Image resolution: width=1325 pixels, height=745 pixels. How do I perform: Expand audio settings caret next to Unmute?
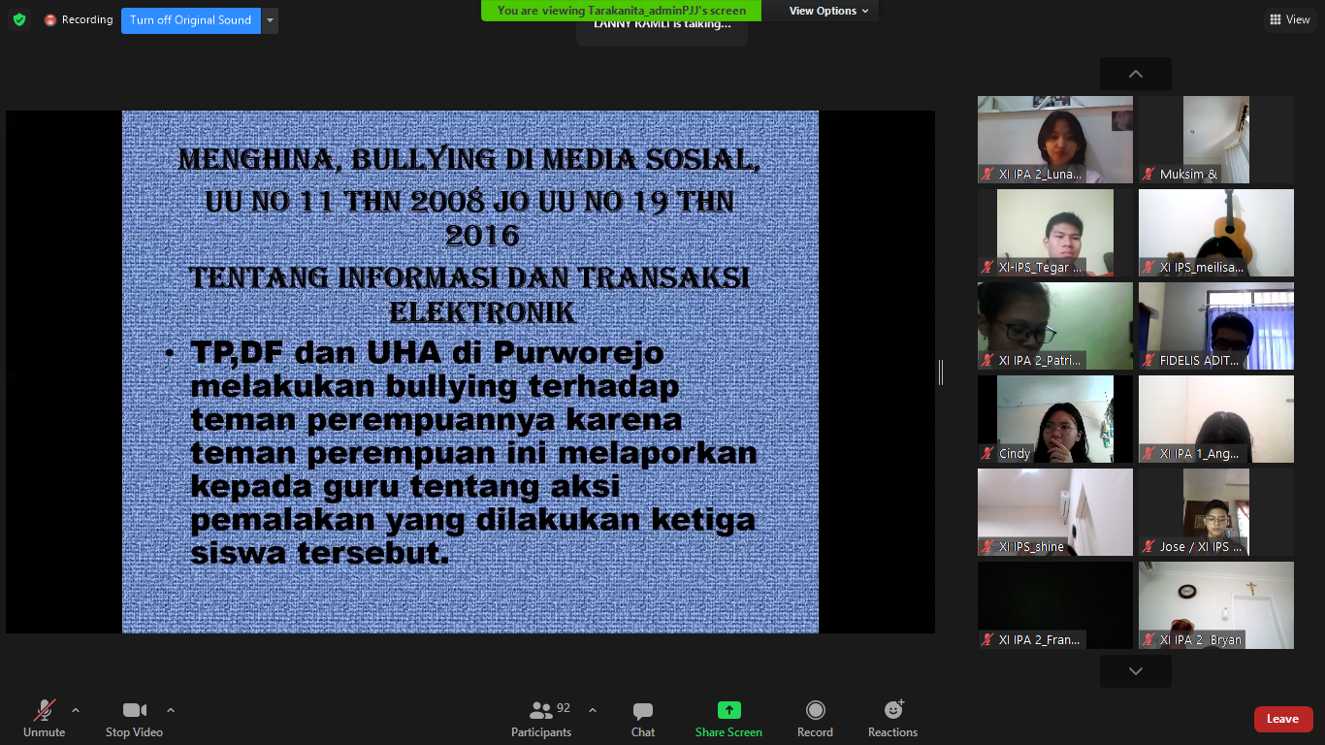point(76,710)
